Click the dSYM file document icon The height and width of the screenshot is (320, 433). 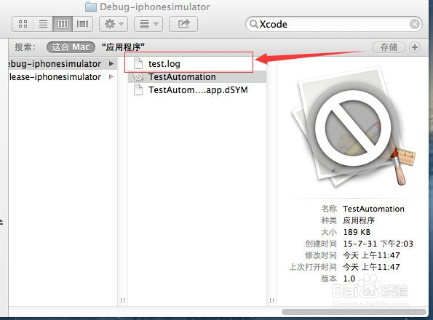coord(138,89)
